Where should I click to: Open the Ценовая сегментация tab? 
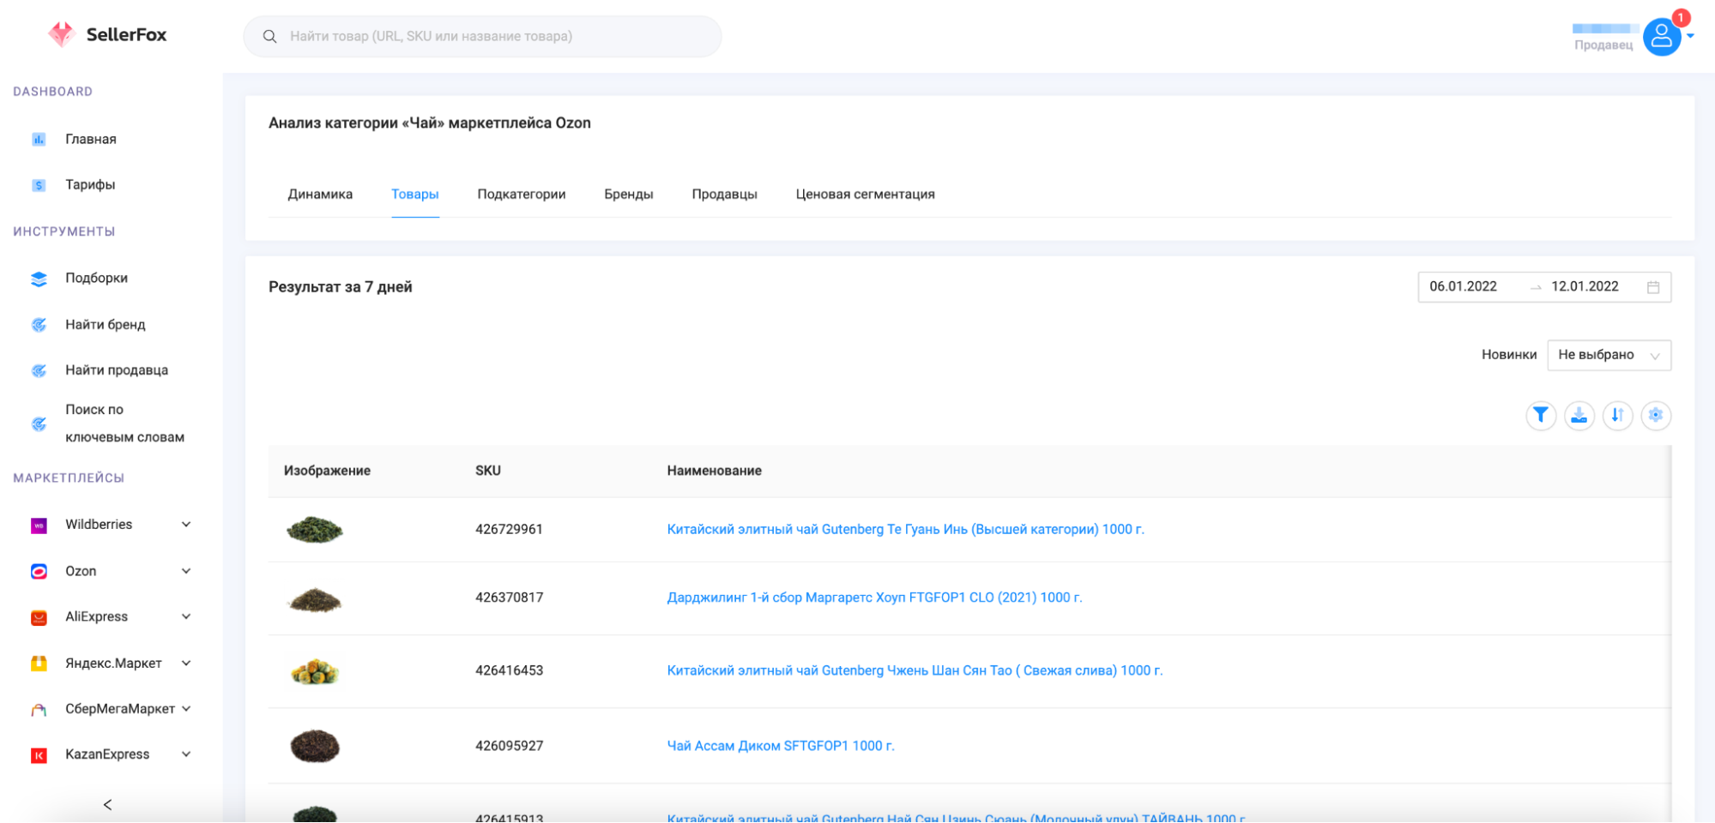pos(866,195)
